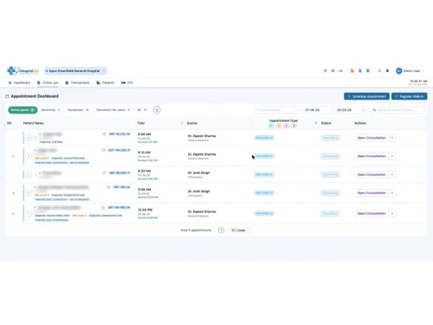
Task: Click the blue document icon in header
Action: coord(360,71)
